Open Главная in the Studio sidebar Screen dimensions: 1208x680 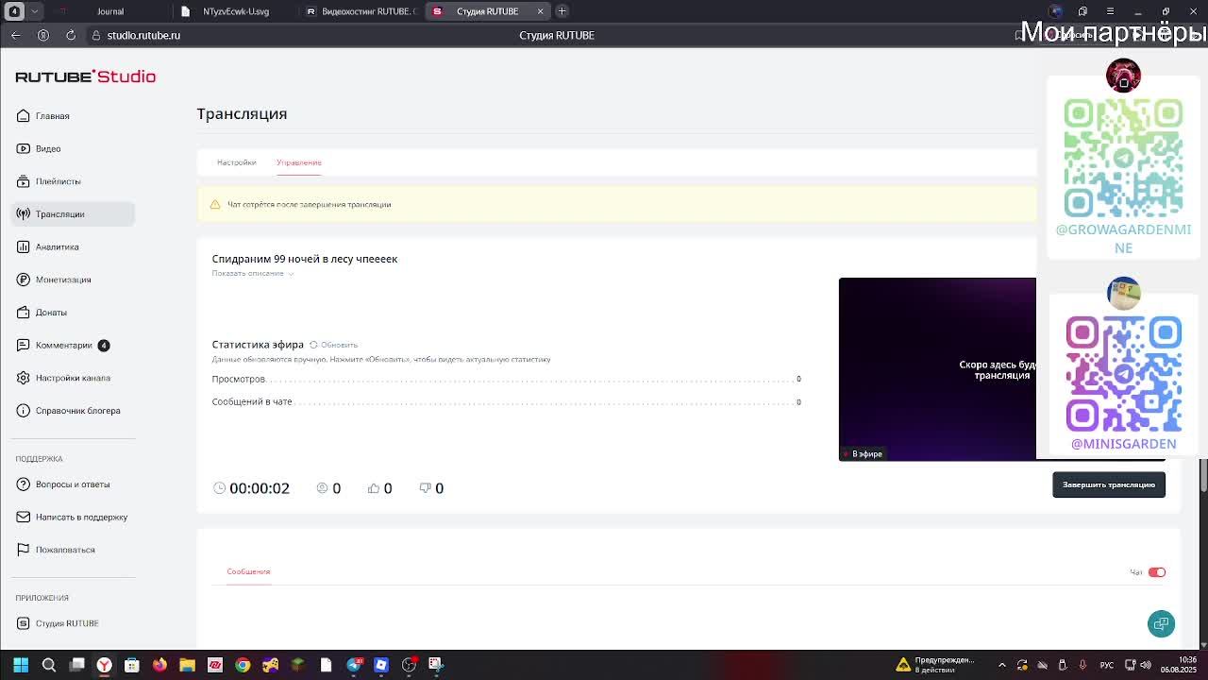[x=73, y=115]
